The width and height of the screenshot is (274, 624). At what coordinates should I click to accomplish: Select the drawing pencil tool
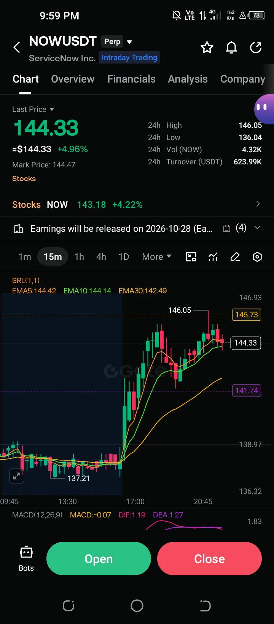235,257
